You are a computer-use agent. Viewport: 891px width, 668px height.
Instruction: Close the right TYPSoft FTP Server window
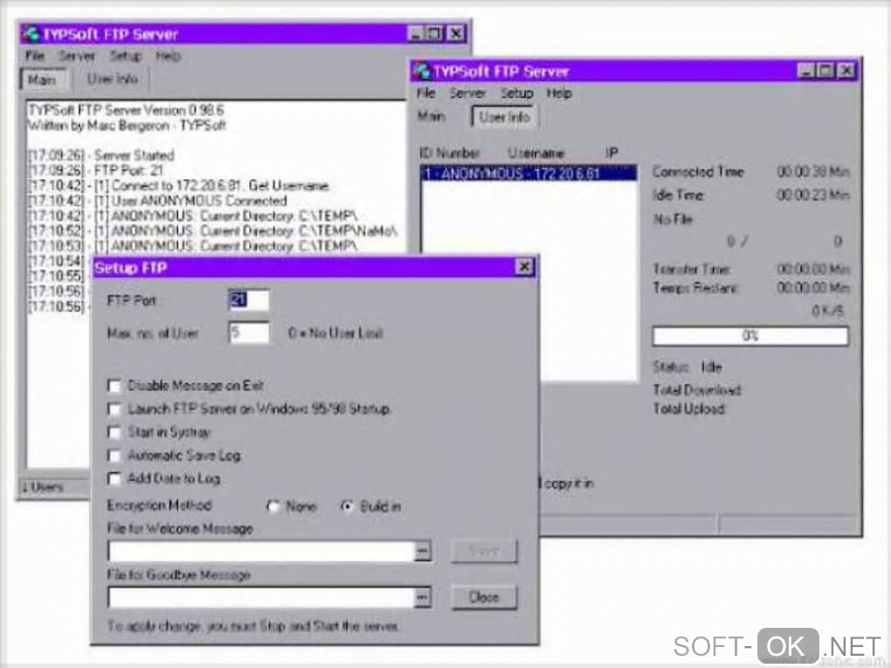click(x=846, y=71)
